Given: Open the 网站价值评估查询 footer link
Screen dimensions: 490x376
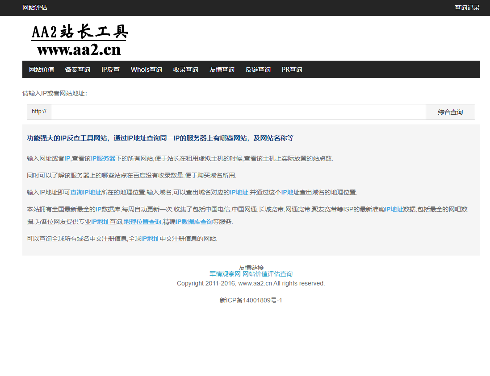Looking at the screenshot, I should (x=267, y=273).
